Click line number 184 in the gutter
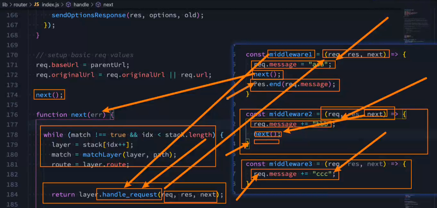 click(x=12, y=195)
